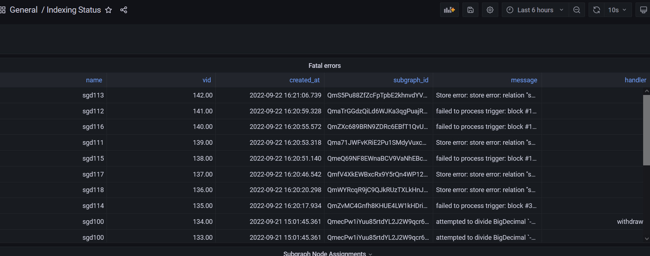
Task: Click the 138.00 vid value
Action: click(203, 159)
